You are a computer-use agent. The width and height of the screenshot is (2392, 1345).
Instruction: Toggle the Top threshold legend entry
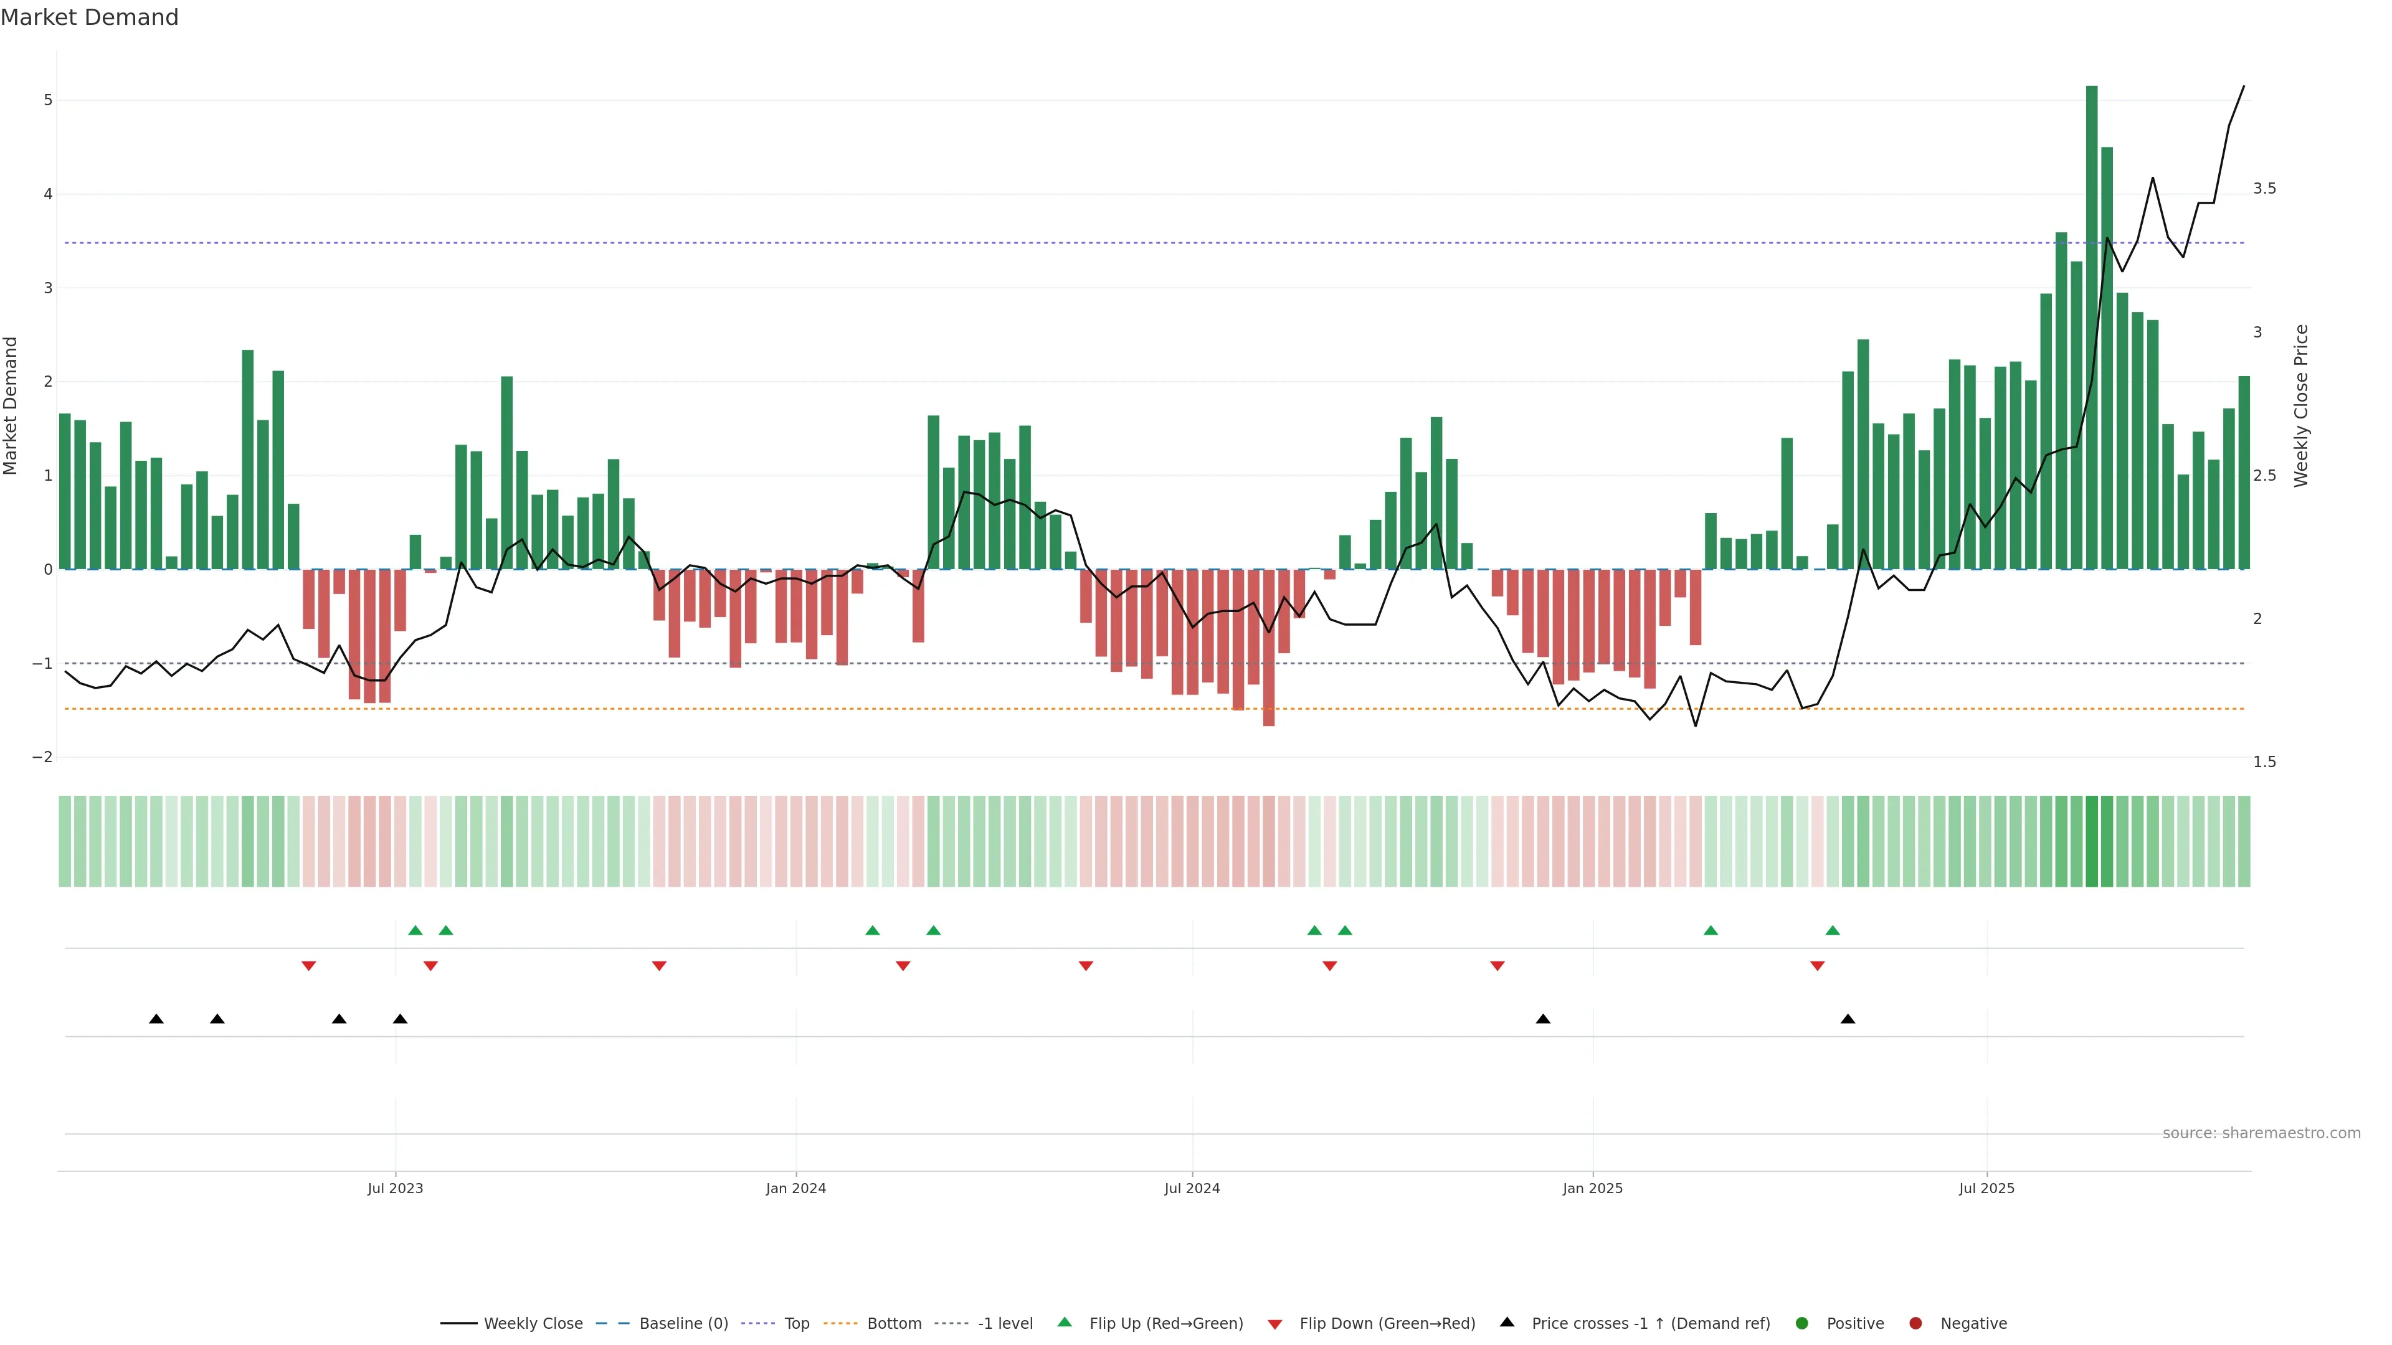click(x=796, y=1324)
